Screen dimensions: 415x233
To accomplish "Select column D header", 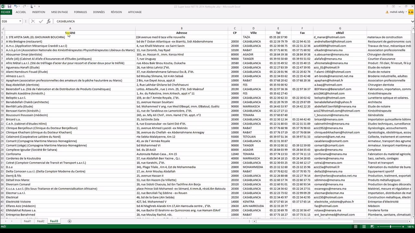I will 254,28.
